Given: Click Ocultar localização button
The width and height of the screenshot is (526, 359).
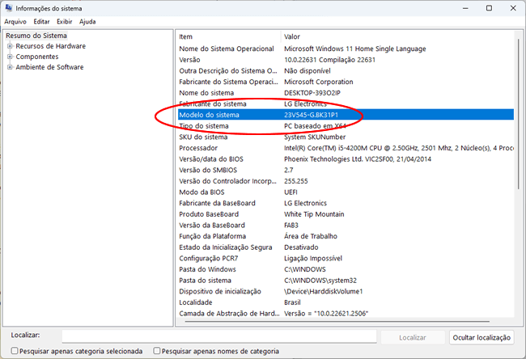Looking at the screenshot, I should (481, 337).
